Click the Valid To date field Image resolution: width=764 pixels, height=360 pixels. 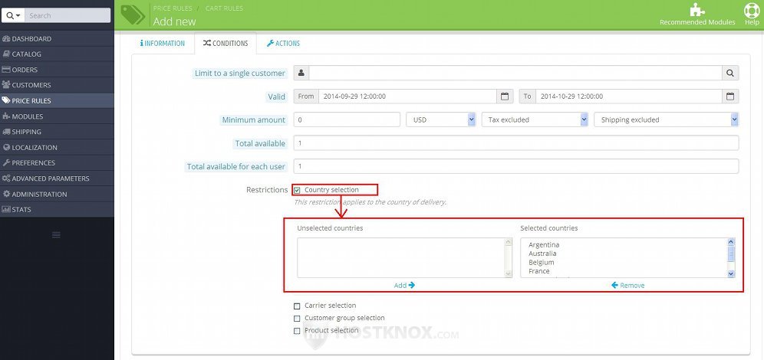(x=628, y=97)
